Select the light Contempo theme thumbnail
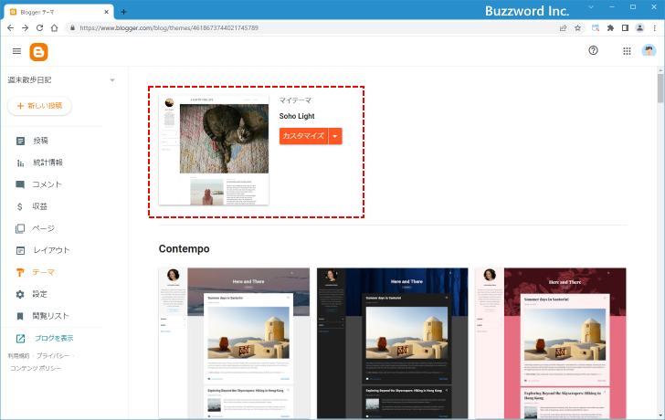 [234, 343]
